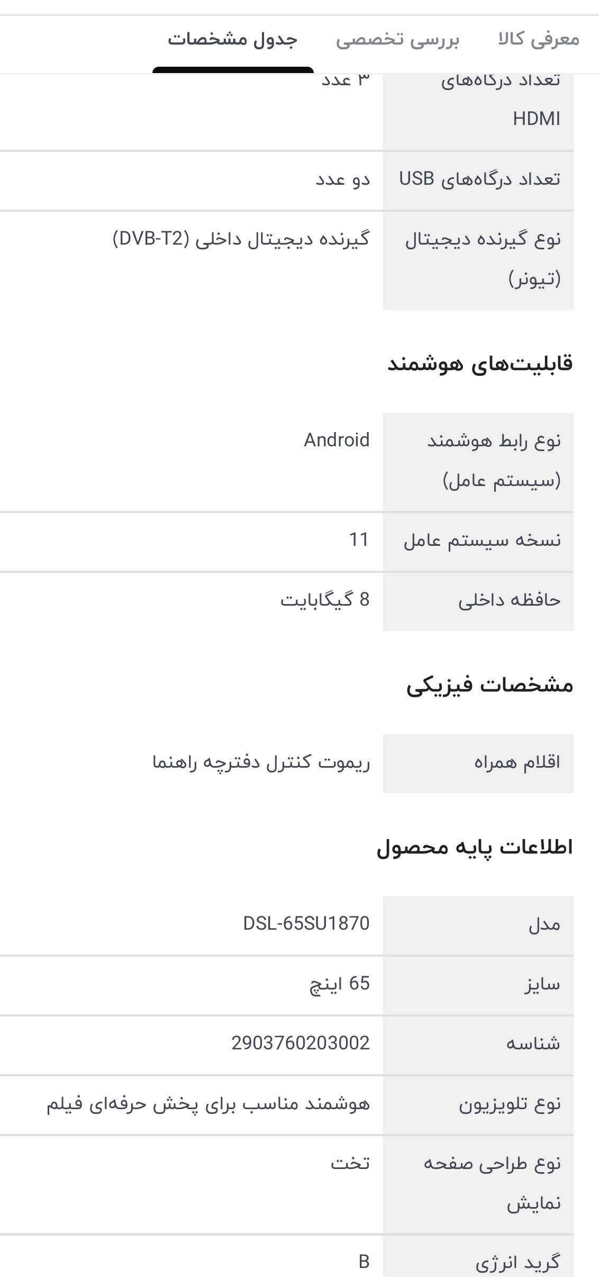Switch to the بررسی تخصصی tab
599x1277 pixels.
point(397,40)
